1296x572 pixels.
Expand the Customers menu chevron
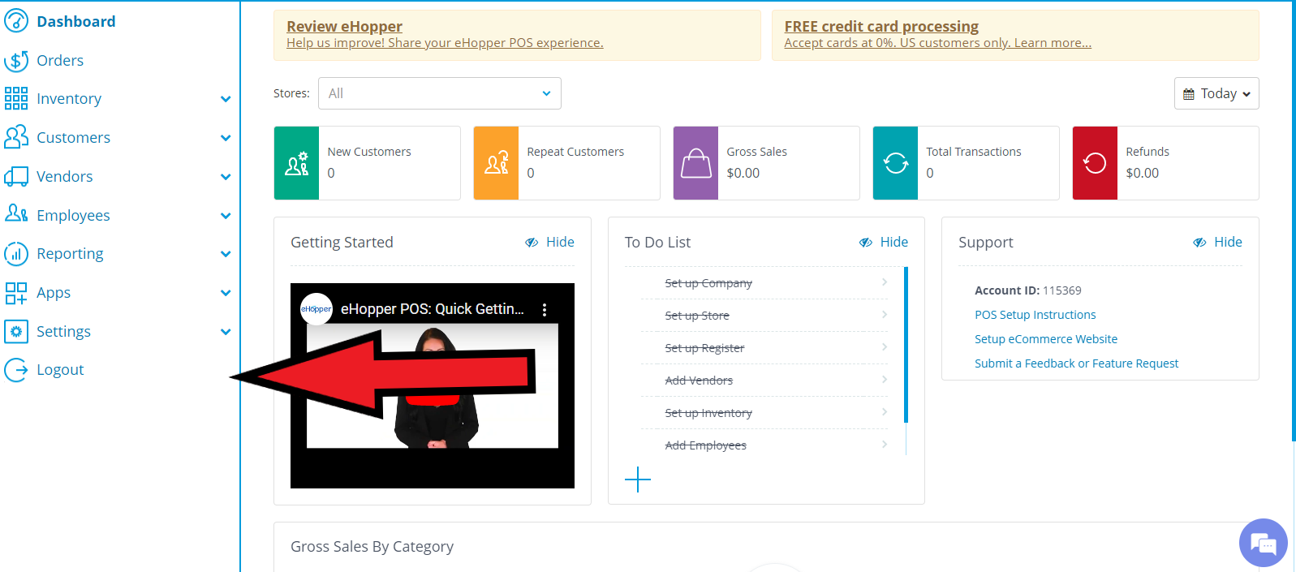click(x=226, y=138)
